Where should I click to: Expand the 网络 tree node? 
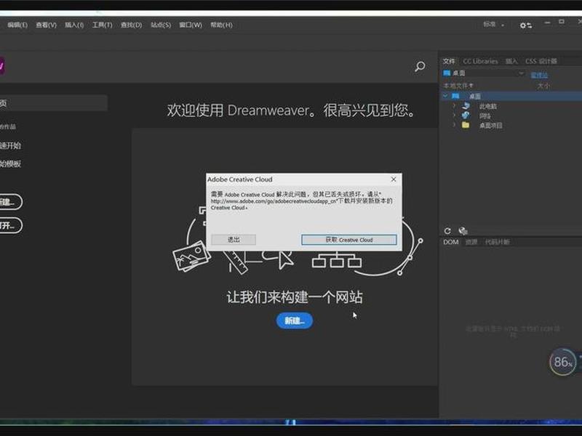(x=453, y=116)
